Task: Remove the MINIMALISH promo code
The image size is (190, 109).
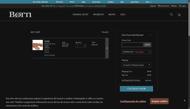Action: [x=149, y=52]
